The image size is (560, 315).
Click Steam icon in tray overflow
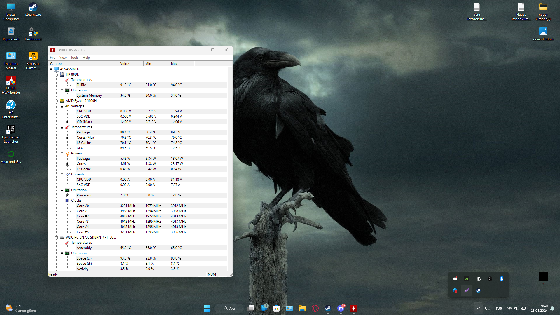pyautogui.click(x=478, y=290)
